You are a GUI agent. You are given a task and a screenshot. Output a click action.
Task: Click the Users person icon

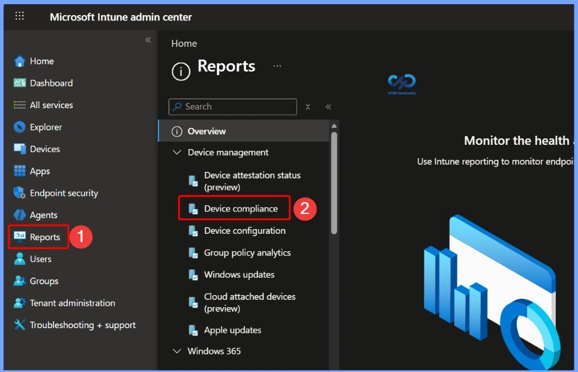pos(20,258)
